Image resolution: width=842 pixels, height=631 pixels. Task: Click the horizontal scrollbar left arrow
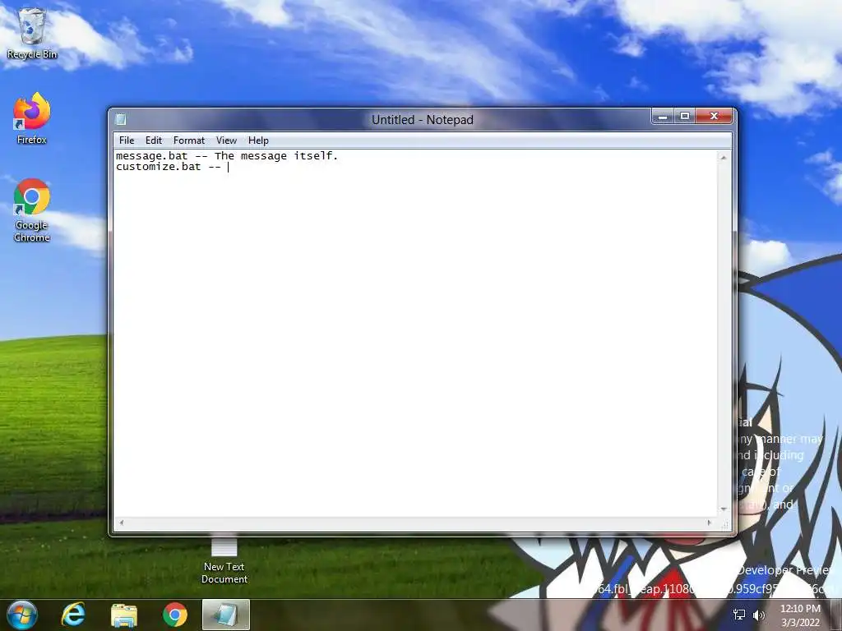point(122,522)
